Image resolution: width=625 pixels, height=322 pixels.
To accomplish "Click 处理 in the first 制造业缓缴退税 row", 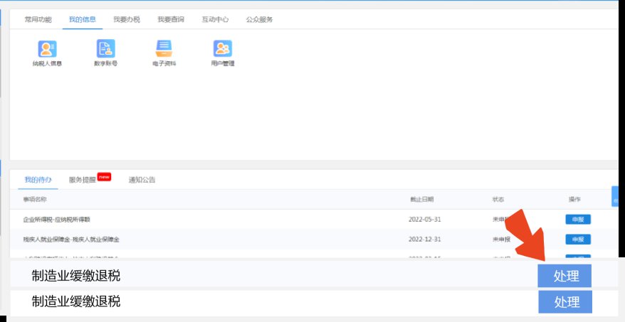I will pyautogui.click(x=565, y=277).
